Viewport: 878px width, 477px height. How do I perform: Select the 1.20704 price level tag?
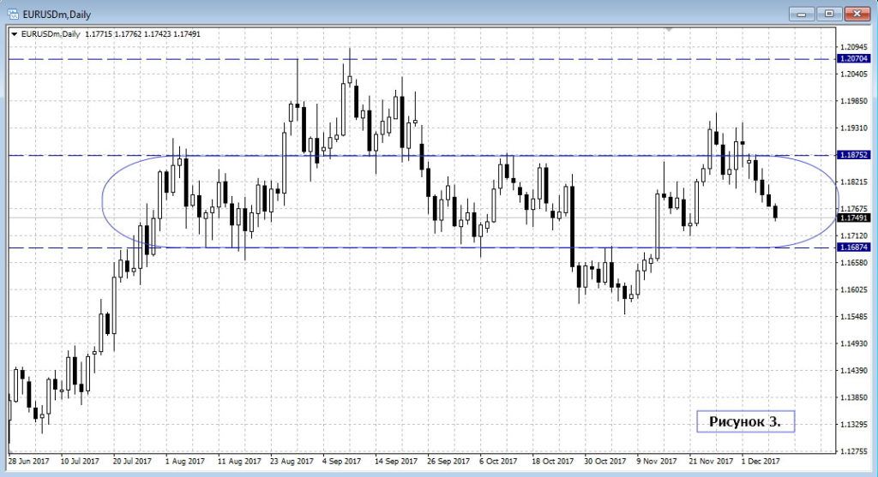click(x=855, y=59)
